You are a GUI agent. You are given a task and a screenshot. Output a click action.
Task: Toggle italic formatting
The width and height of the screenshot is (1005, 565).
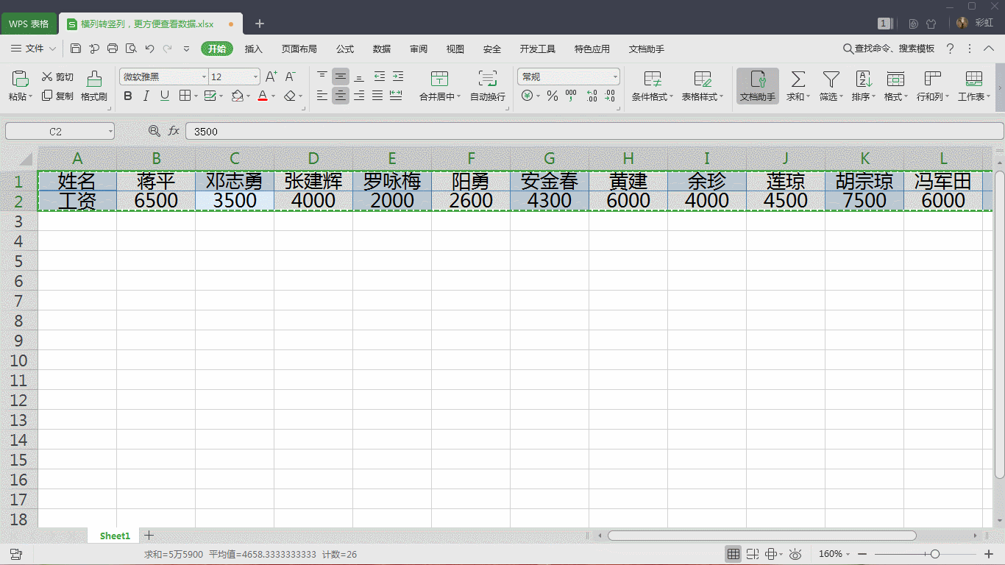146,96
